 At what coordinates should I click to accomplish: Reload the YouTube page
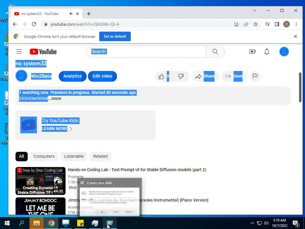34,24
